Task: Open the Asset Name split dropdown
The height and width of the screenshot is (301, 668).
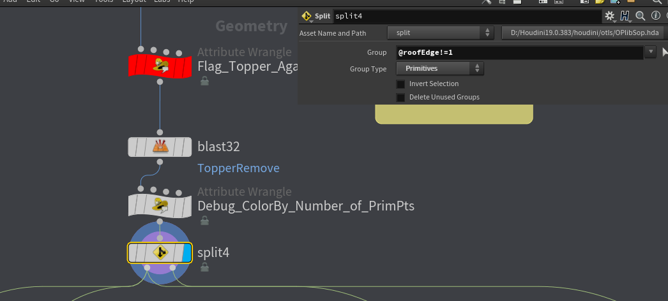Action: click(x=441, y=32)
